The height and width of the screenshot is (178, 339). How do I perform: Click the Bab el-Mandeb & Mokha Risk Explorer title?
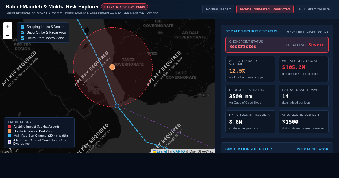[52, 7]
